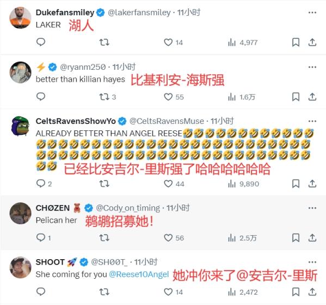
Task: Open more options for Dukefansmiley tweet
Action: (x=312, y=13)
